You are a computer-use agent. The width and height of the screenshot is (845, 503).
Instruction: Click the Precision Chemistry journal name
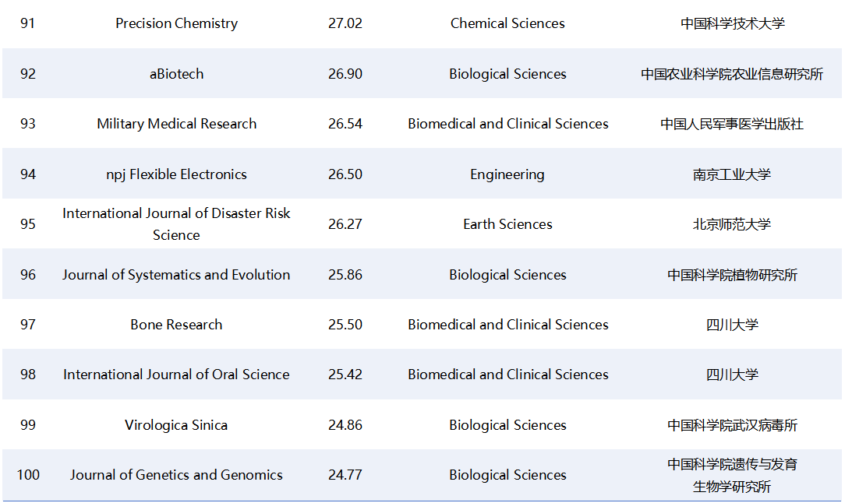[176, 23]
